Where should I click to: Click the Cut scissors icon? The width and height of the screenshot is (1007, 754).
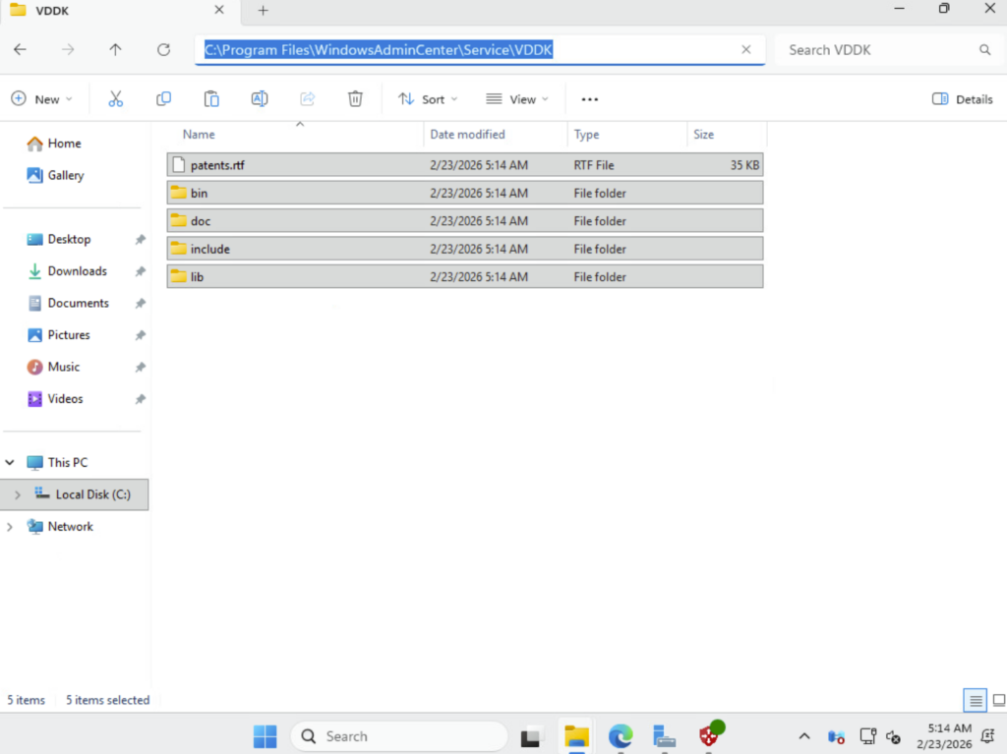(x=115, y=99)
